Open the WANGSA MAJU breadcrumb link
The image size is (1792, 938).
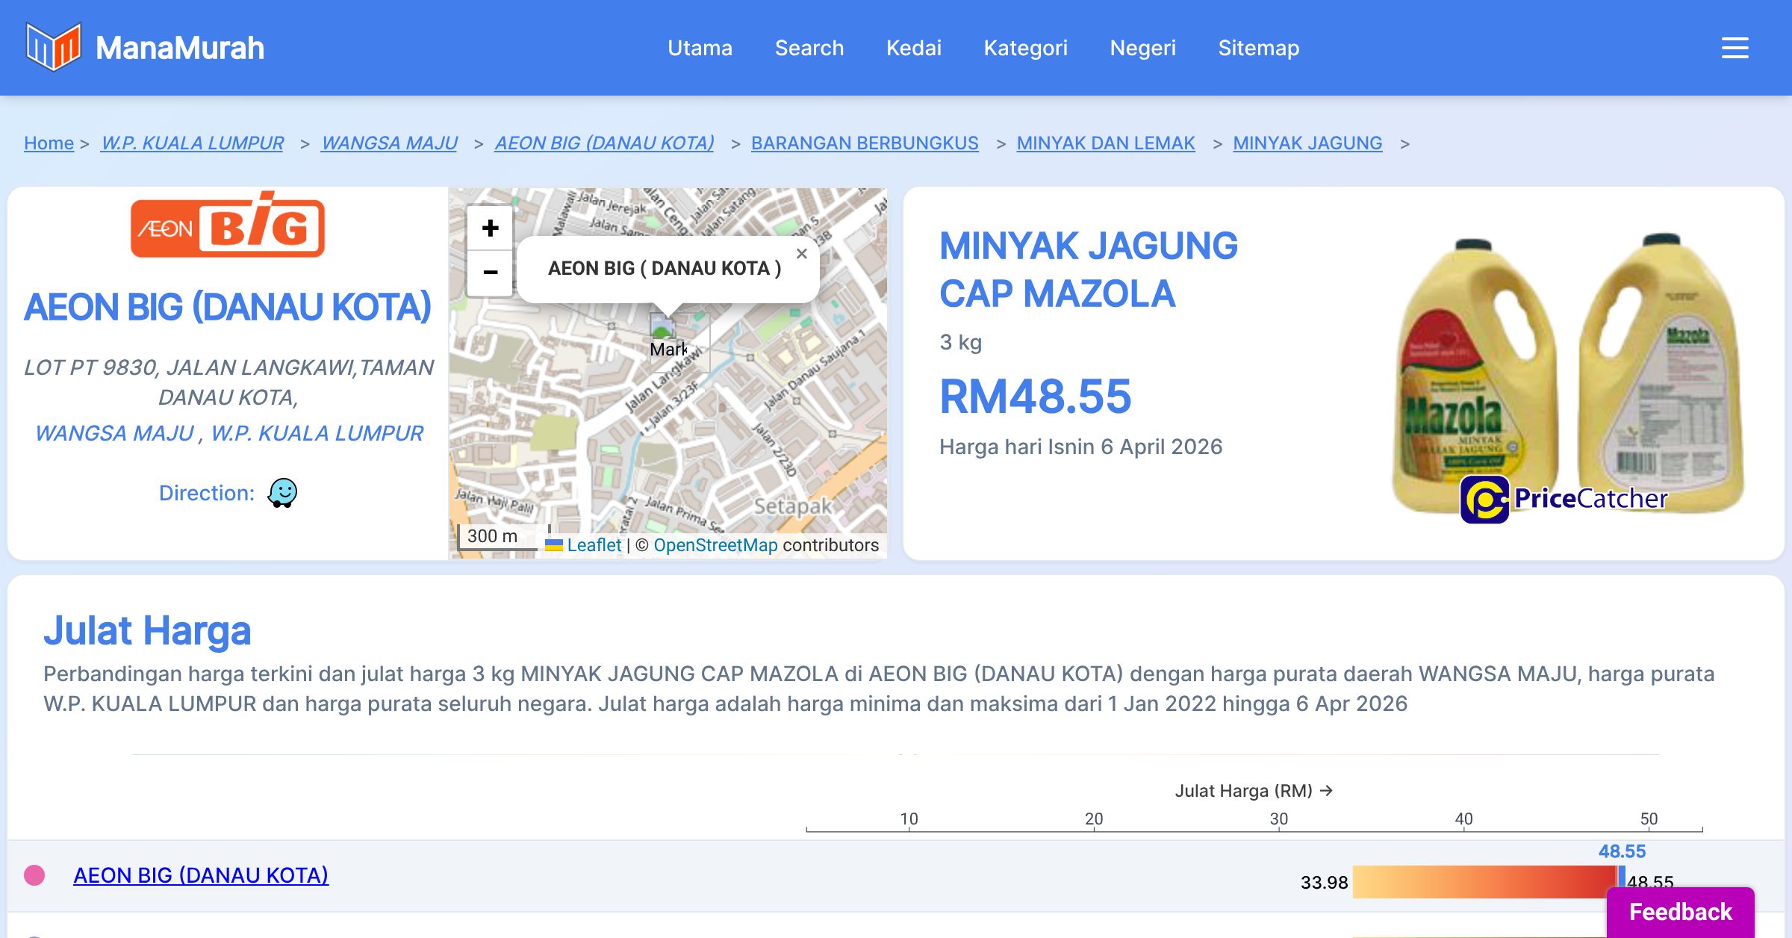[389, 143]
